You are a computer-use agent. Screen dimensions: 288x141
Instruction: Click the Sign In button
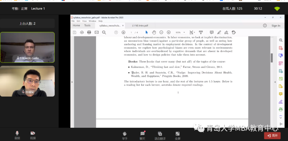pyautogui.click(x=276, y=26)
